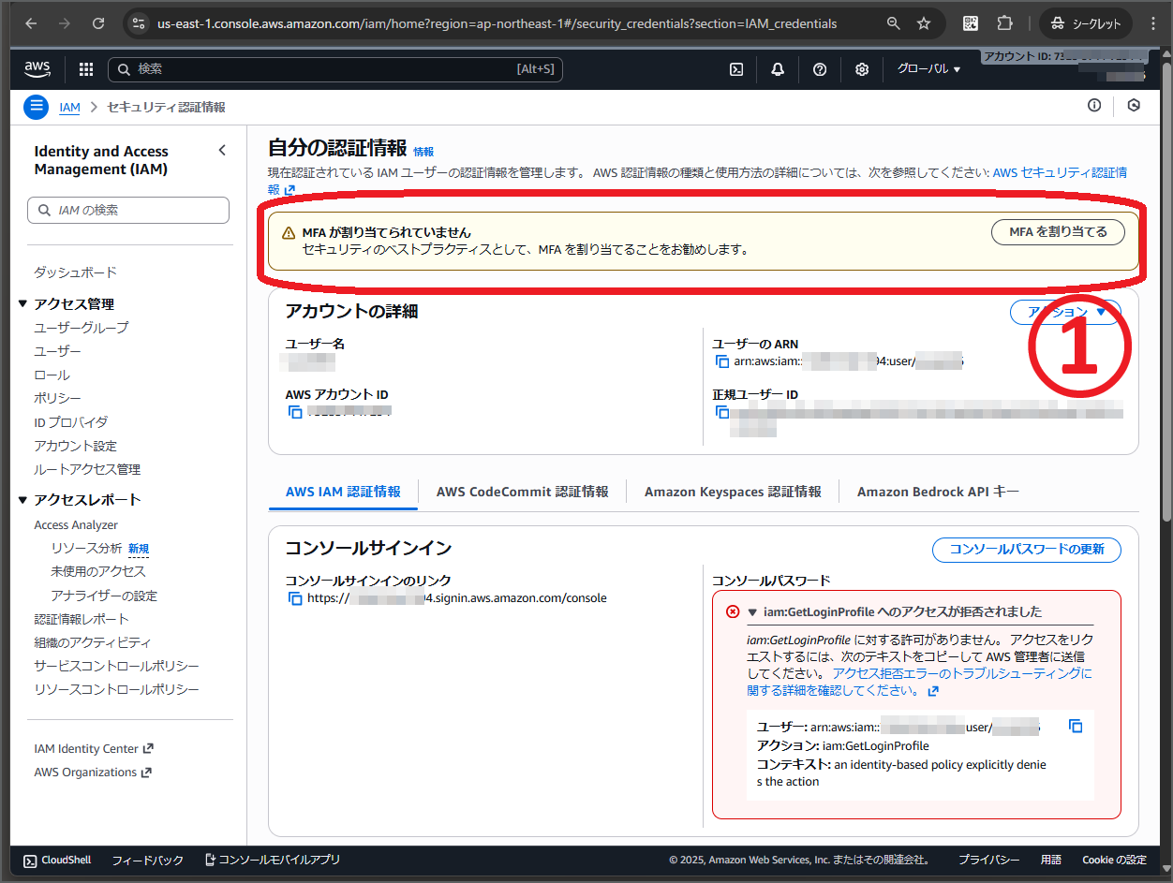1173x883 pixels.
Task: Switch to the Amazon Keyspaces 認証情報 tab
Action: point(733,492)
